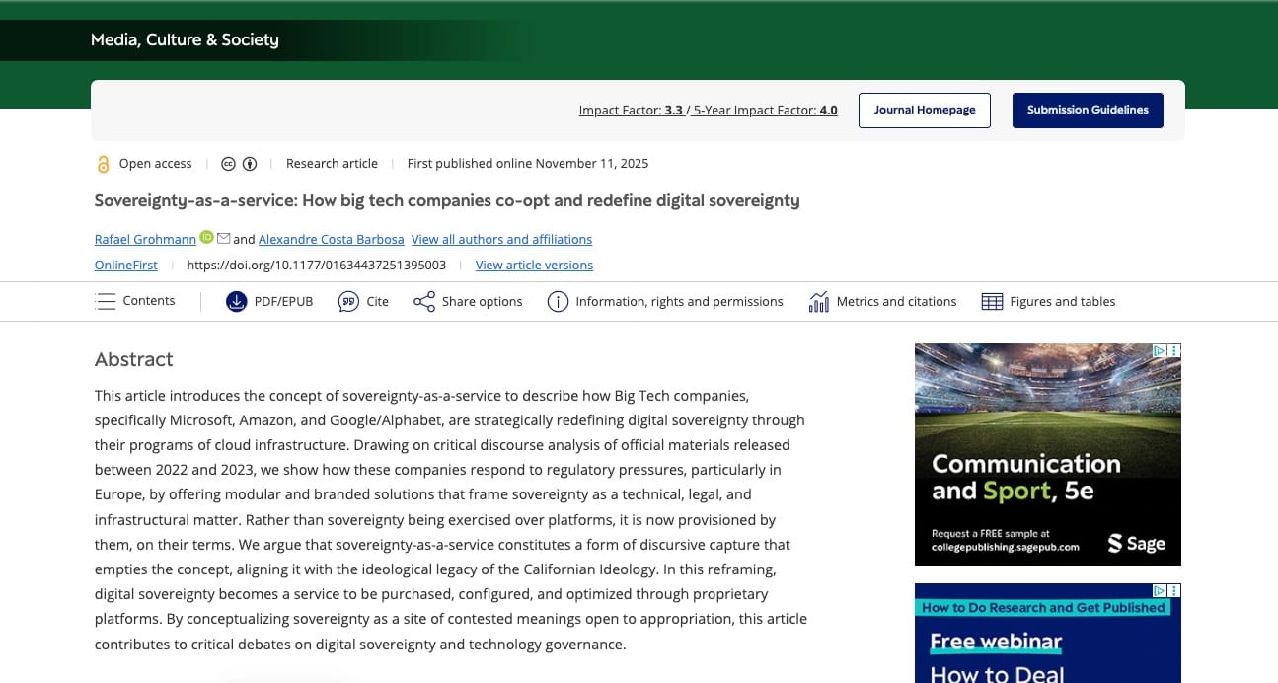Viewport: 1278px width, 683px height.
Task: Click the OnlineFirst link
Action: coord(125,265)
